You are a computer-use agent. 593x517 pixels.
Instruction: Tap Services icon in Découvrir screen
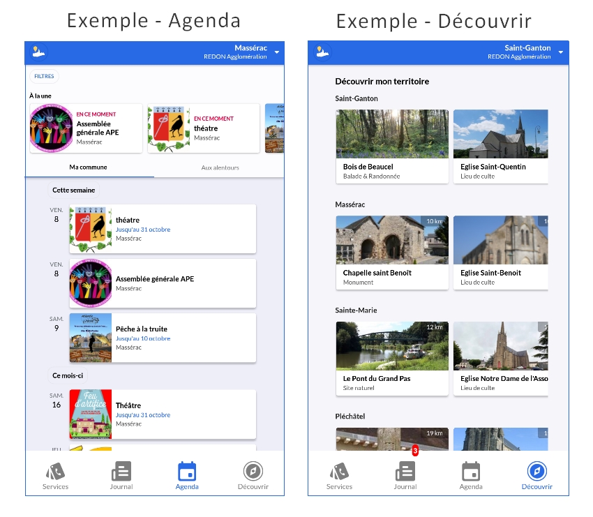pos(340,472)
